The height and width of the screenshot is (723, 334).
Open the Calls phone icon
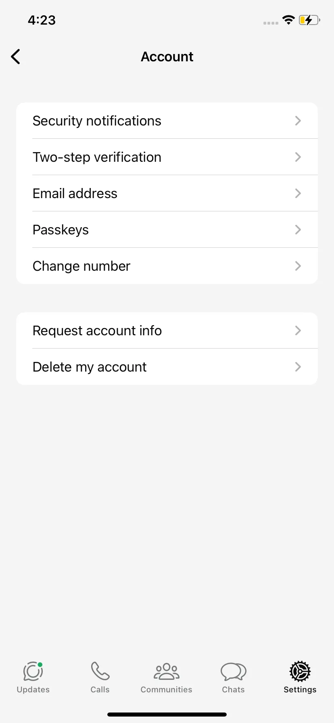point(100,671)
